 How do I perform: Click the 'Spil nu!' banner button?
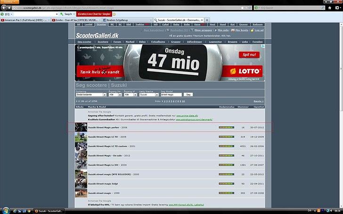[251, 55]
